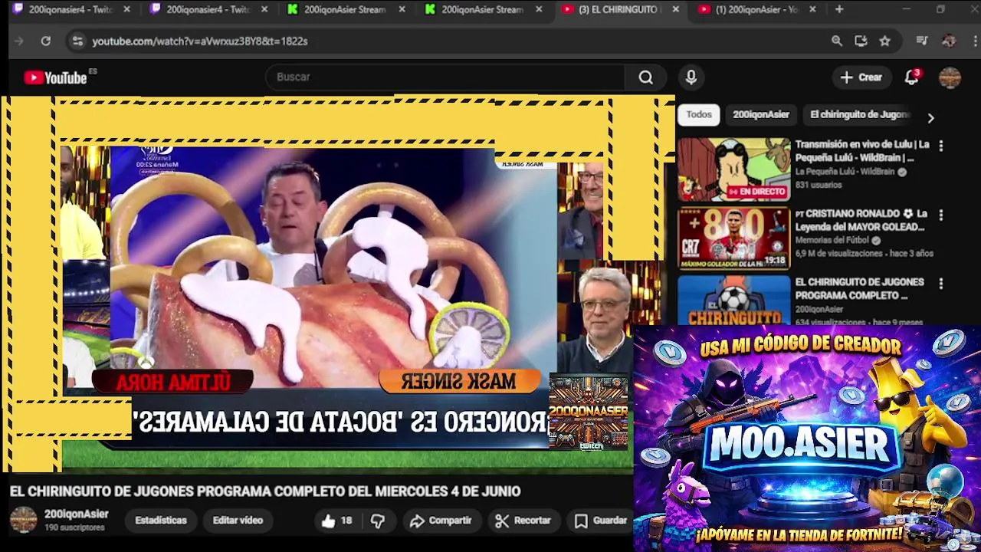
Task: Select the 200iqonAsier filter chip
Action: (761, 114)
